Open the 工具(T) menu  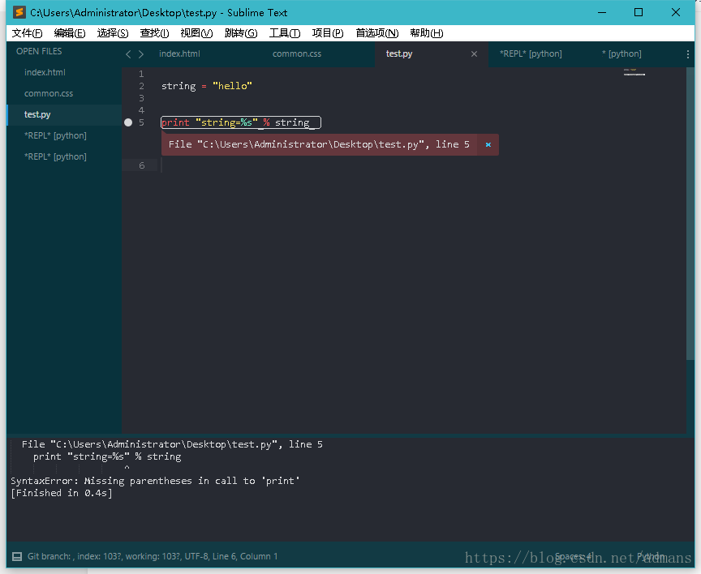(x=284, y=33)
